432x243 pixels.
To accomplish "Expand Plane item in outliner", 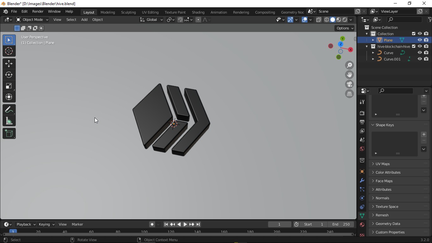I will (373, 40).
